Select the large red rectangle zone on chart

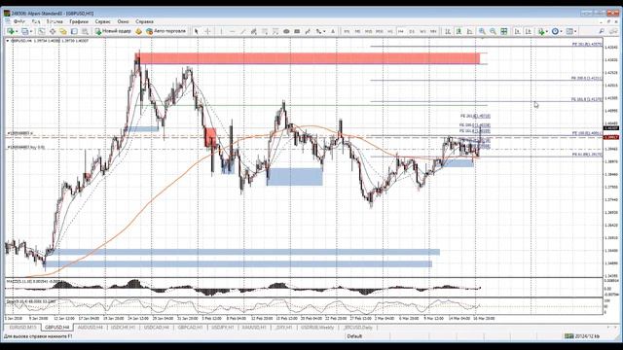(x=310, y=58)
